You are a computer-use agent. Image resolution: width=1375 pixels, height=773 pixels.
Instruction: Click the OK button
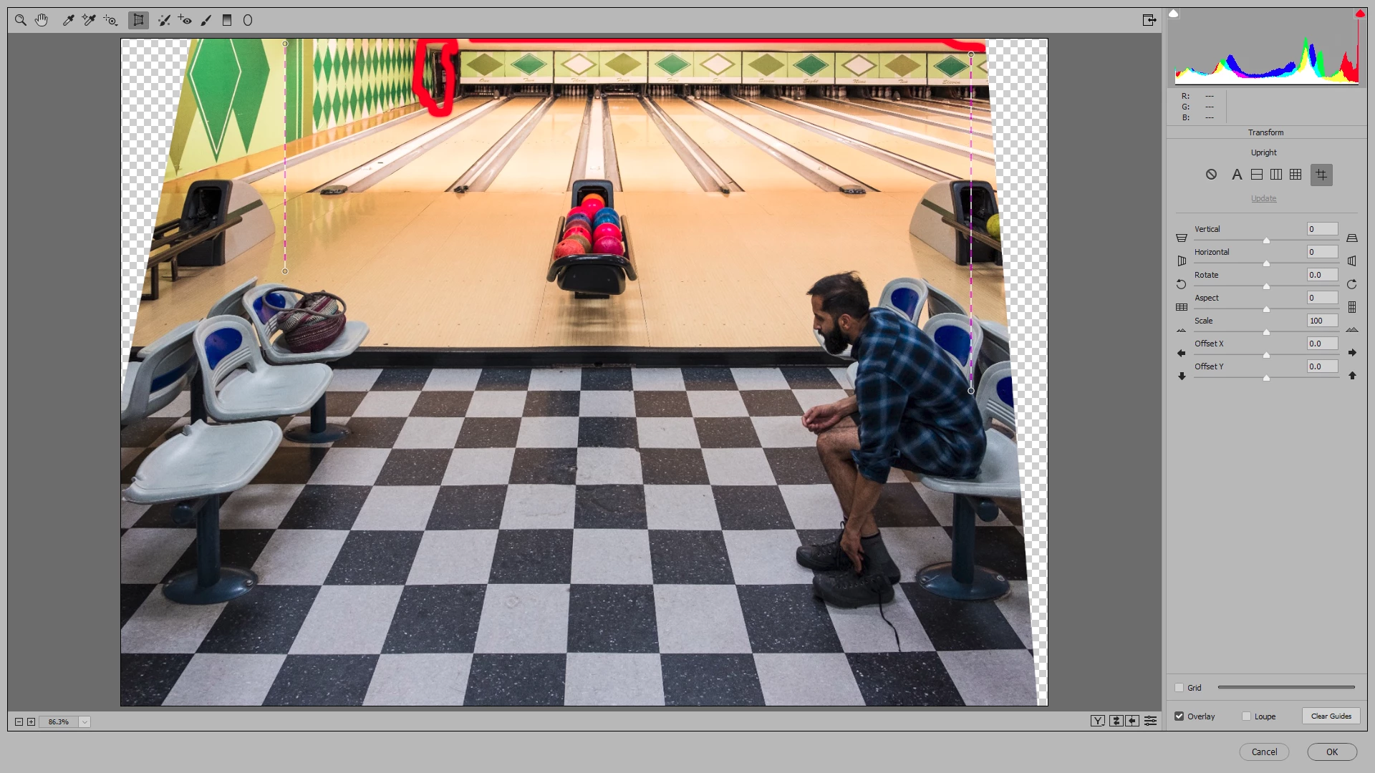1331,752
